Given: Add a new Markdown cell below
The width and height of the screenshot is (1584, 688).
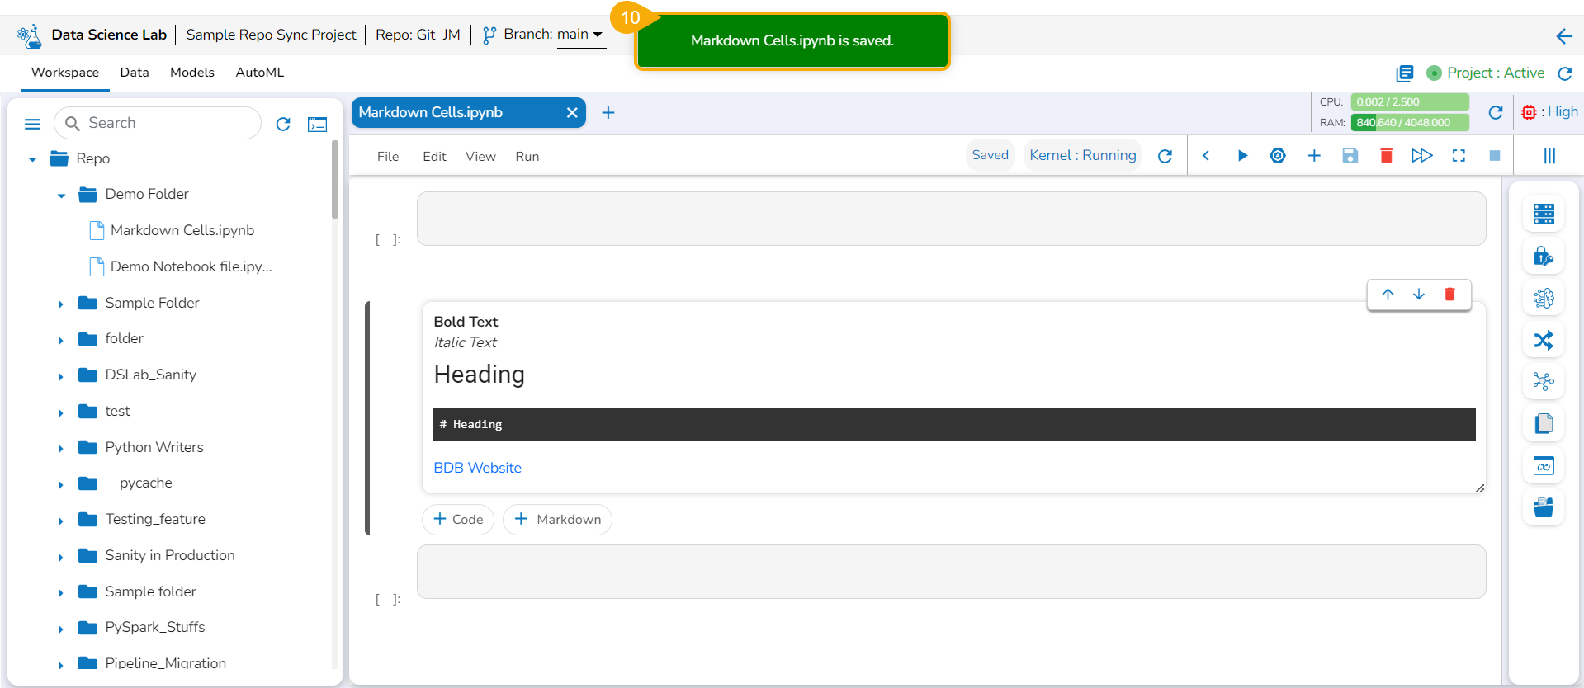Looking at the screenshot, I should [x=557, y=520].
